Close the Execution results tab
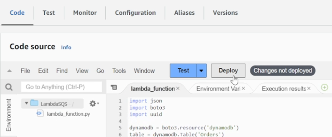332x137 pixels. point(309,88)
